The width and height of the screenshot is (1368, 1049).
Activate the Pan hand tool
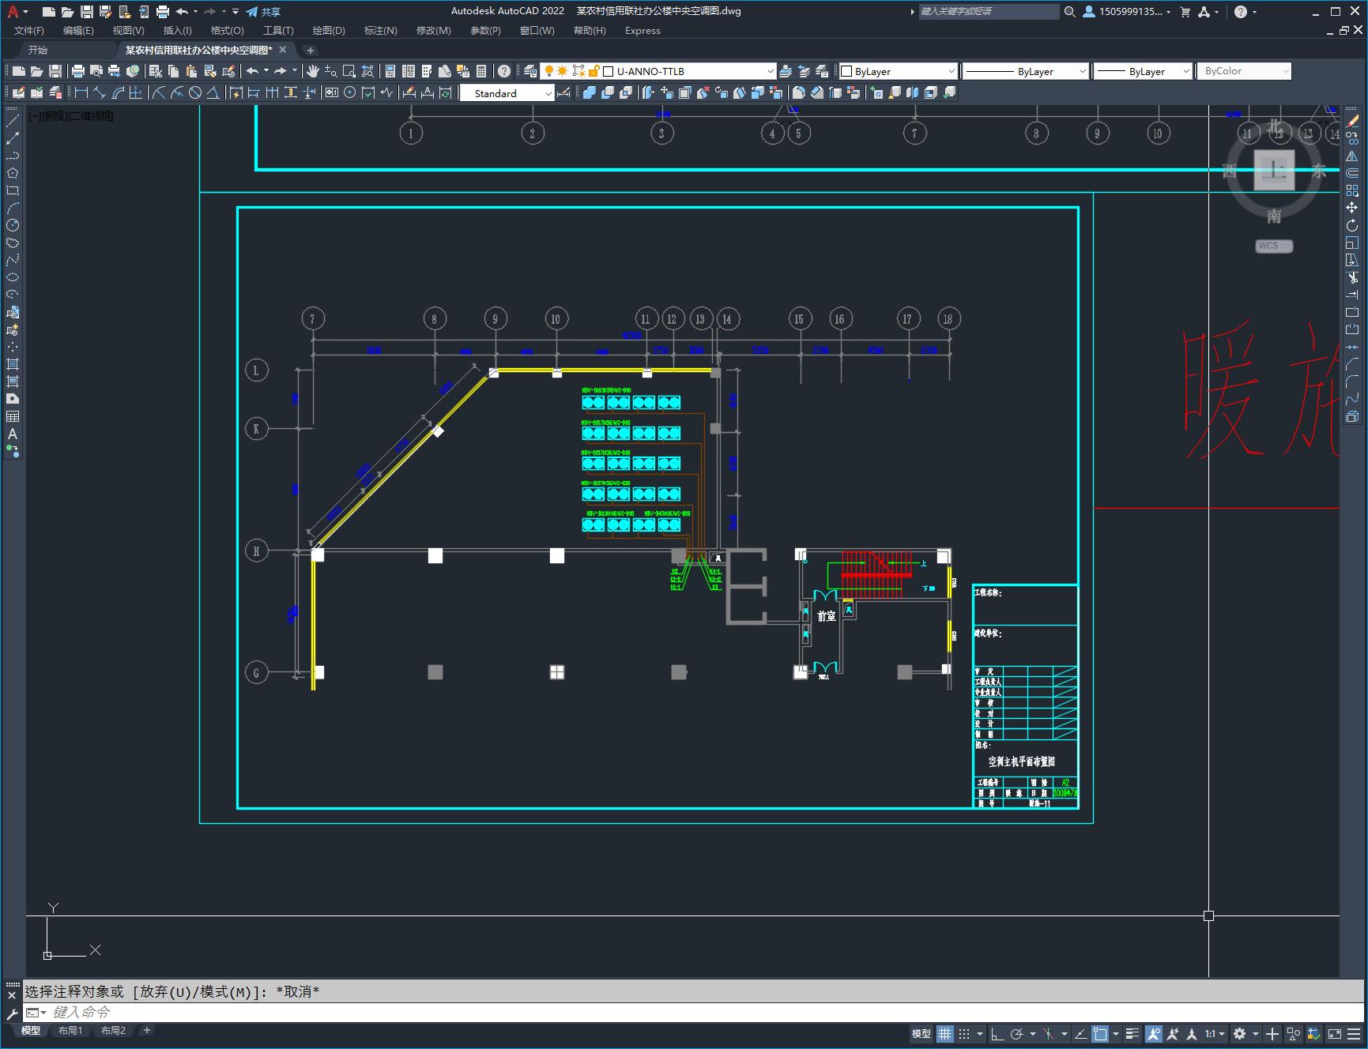[313, 71]
